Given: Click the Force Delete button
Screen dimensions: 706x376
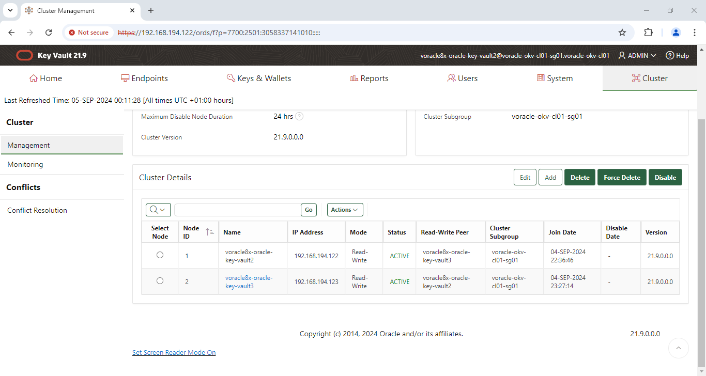Looking at the screenshot, I should [622, 177].
